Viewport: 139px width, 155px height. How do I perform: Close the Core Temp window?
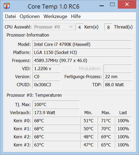(x=127, y=5)
